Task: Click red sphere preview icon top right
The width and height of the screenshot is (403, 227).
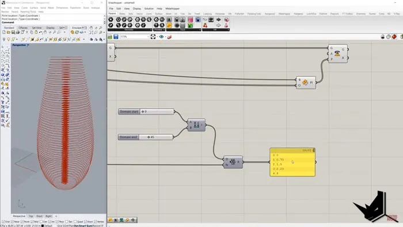Action: [394, 37]
